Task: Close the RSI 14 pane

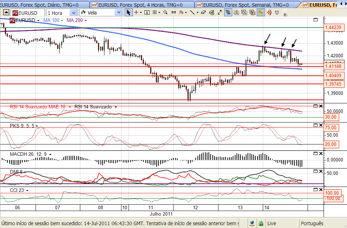Action: coord(321,106)
